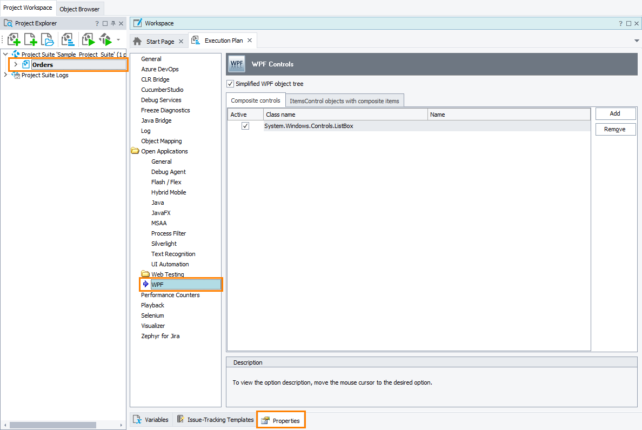Click the Issue-Tracking Templates icon
Image resolution: width=642 pixels, height=430 pixels.
tap(180, 419)
